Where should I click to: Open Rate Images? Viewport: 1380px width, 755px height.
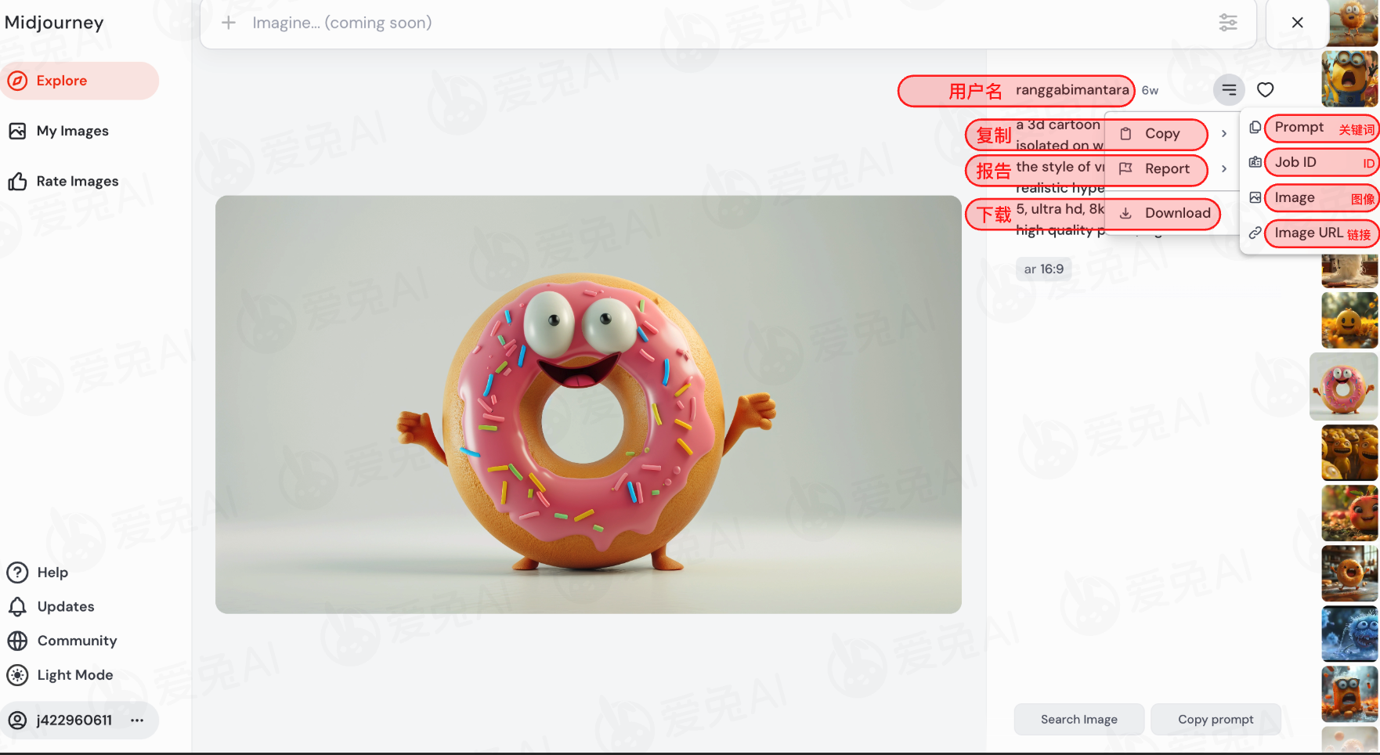pyautogui.click(x=78, y=181)
